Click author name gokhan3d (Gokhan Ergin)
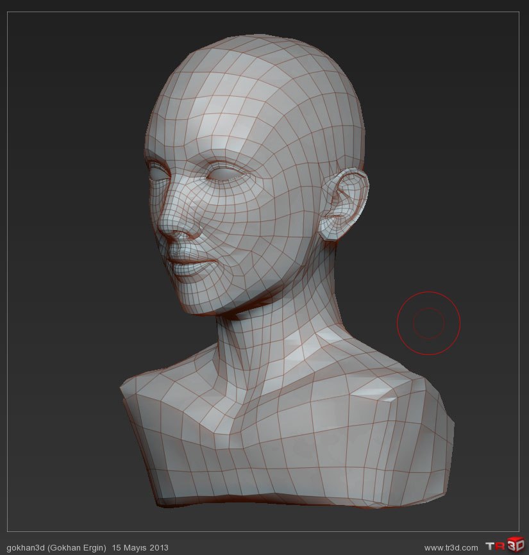Screen dimensions: 529x555 click(56, 547)
